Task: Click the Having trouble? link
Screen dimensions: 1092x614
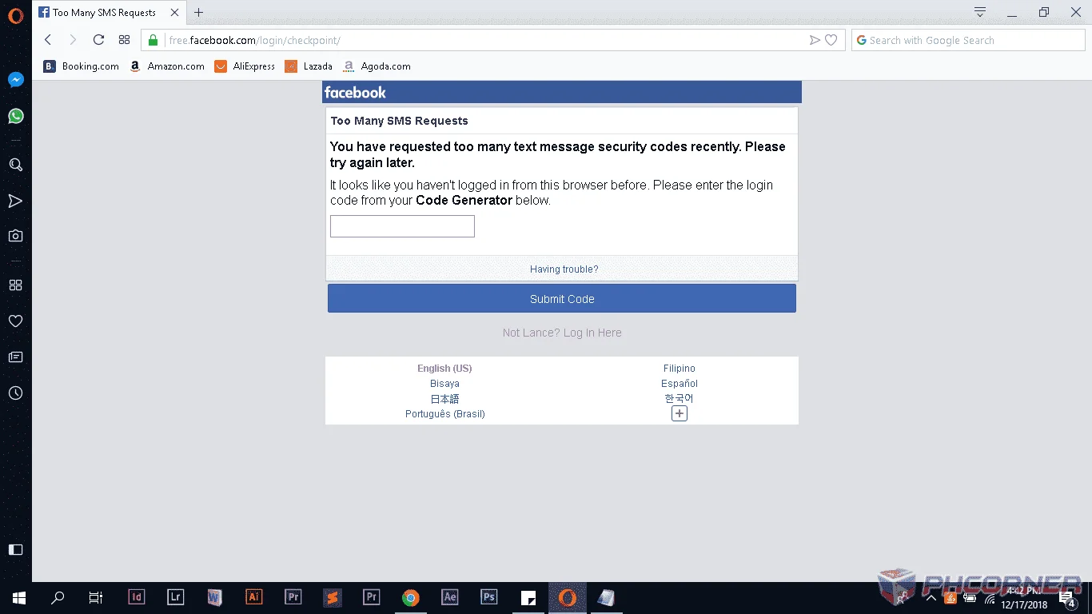Action: (564, 269)
